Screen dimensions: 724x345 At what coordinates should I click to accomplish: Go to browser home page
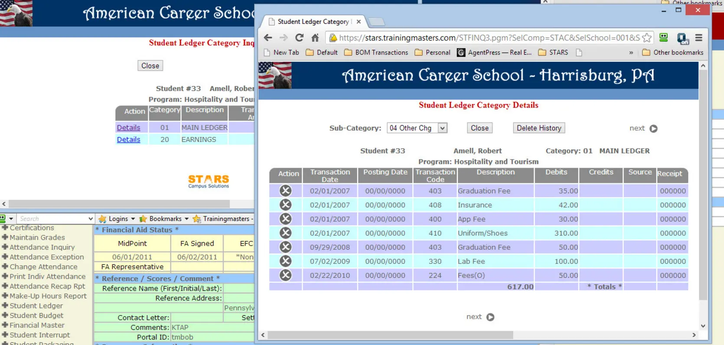(315, 38)
